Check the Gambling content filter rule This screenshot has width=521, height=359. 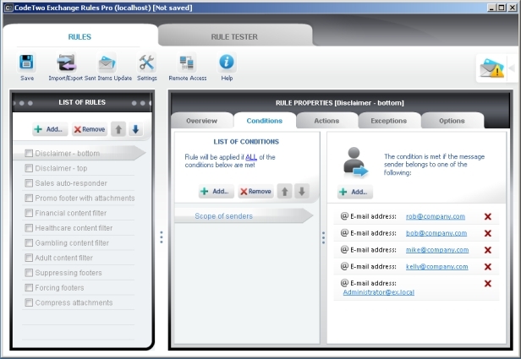(30, 243)
